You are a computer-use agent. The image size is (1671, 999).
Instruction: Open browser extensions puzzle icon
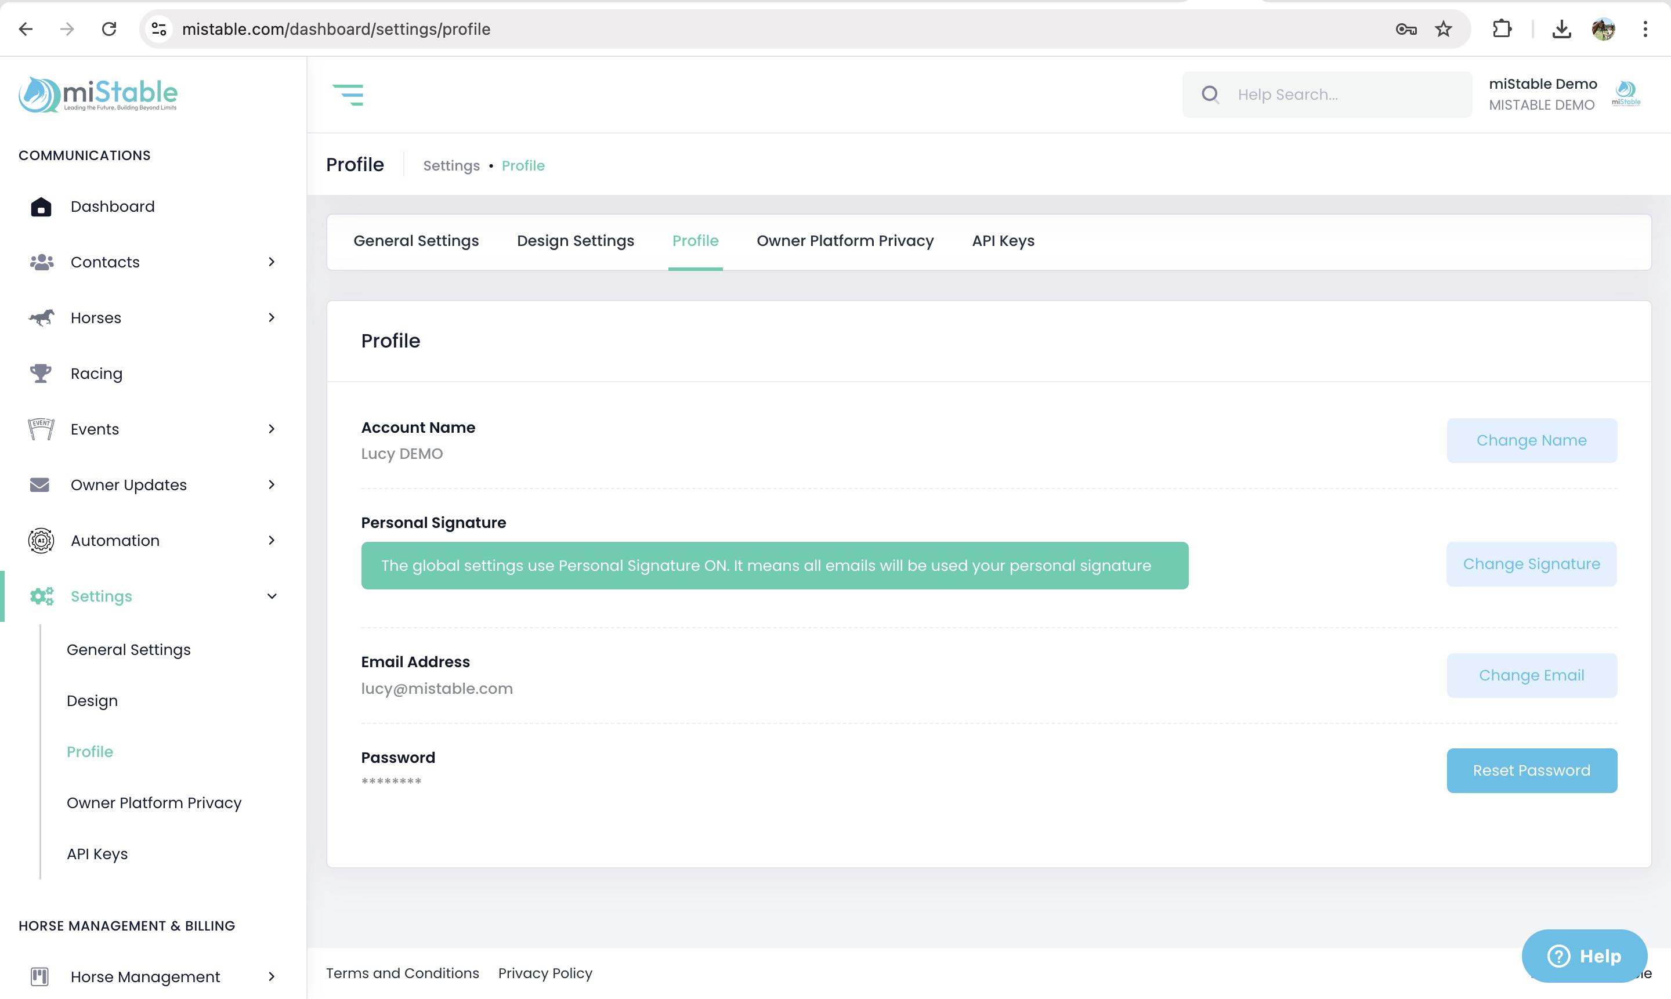(1502, 29)
